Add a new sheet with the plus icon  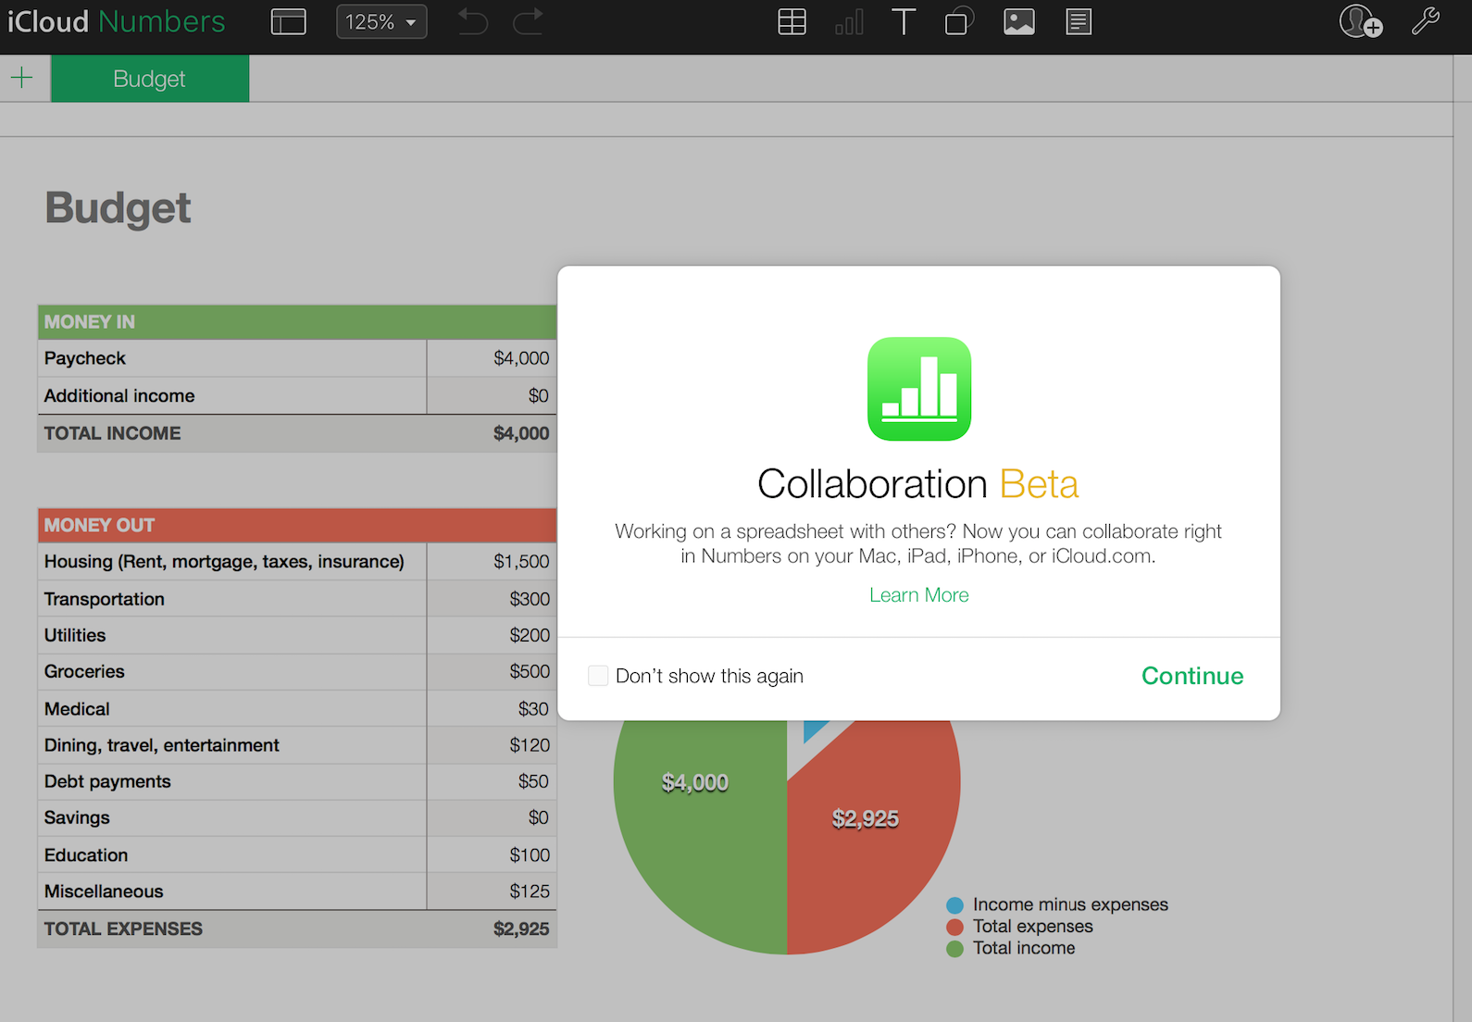pyautogui.click(x=21, y=78)
